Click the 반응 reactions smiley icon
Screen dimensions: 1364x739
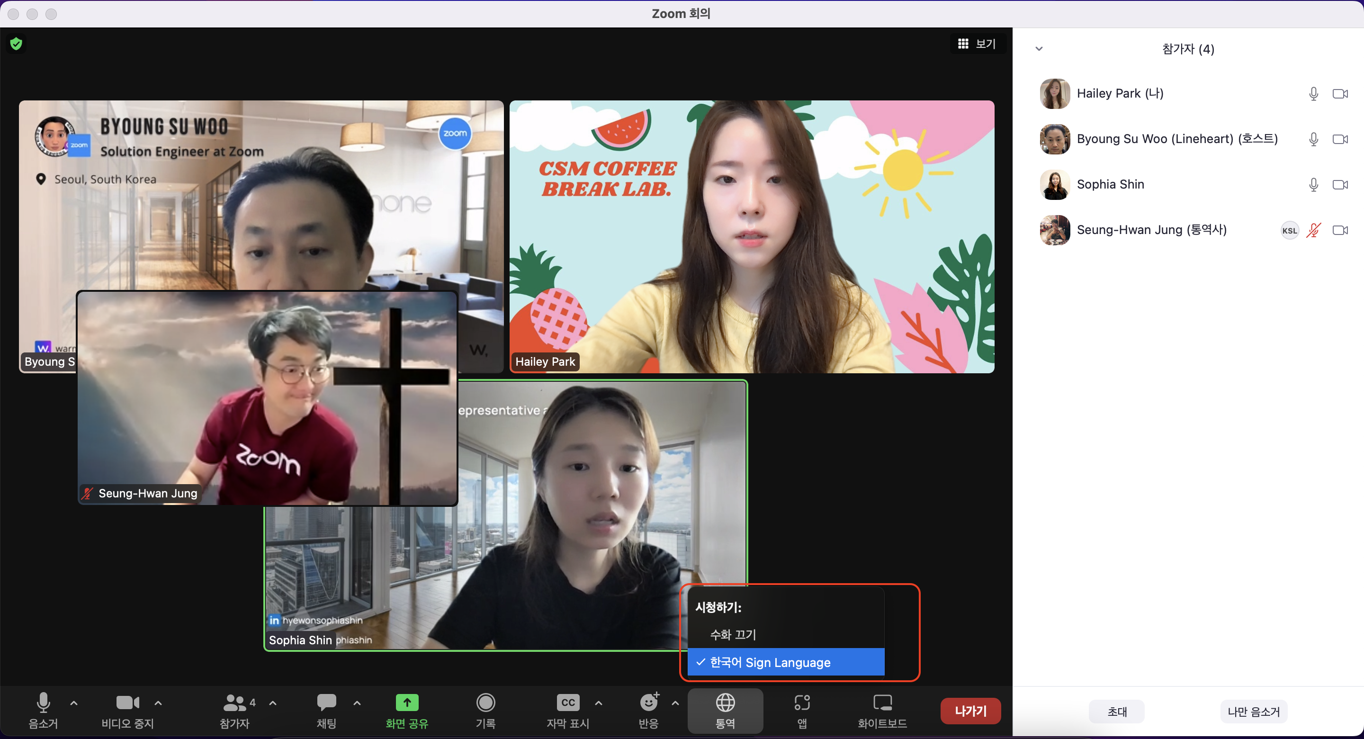tap(649, 703)
